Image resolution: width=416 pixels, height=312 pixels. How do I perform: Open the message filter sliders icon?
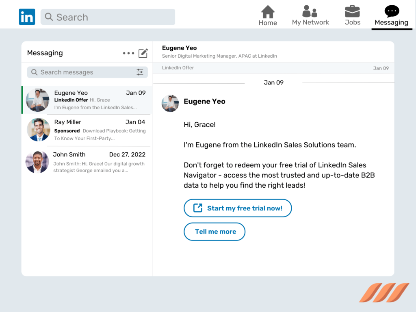pyautogui.click(x=140, y=72)
